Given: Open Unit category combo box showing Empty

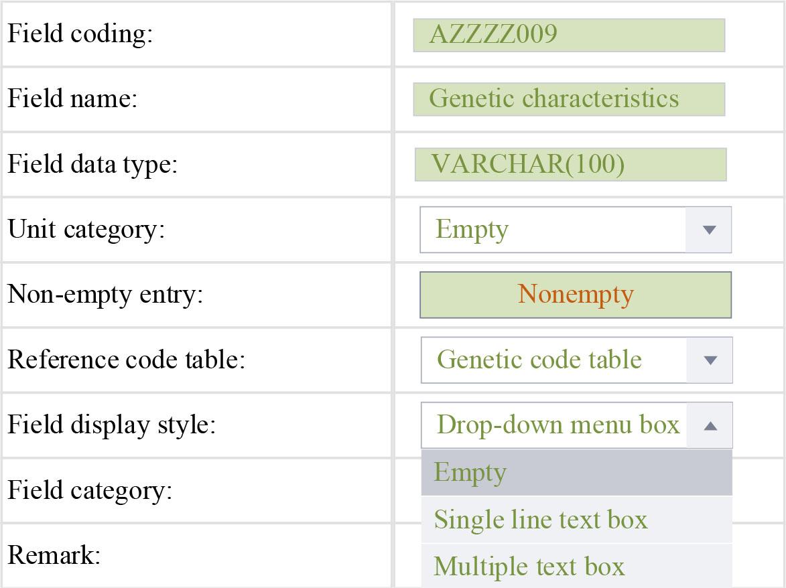Looking at the screenshot, I should click(x=553, y=230).
